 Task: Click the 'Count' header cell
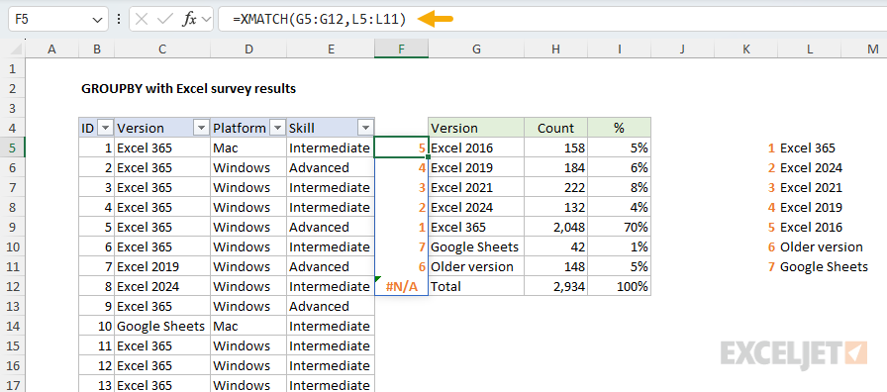[556, 128]
